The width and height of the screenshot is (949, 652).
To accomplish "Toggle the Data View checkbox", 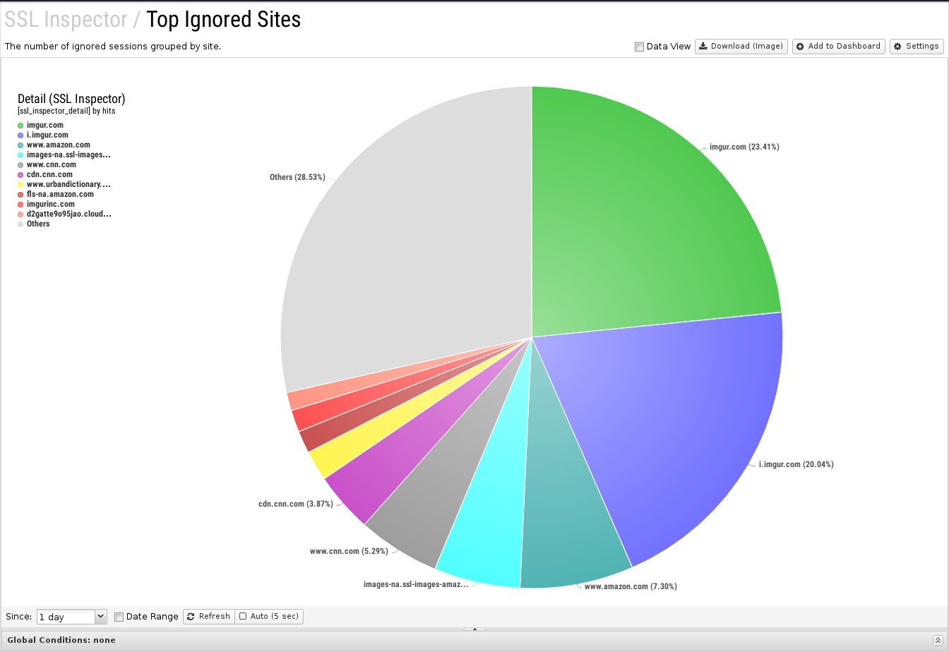I will click(639, 47).
